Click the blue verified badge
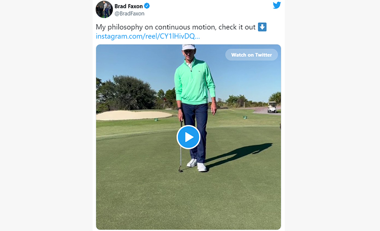Screen dimensions: 380x231 click(147, 6)
